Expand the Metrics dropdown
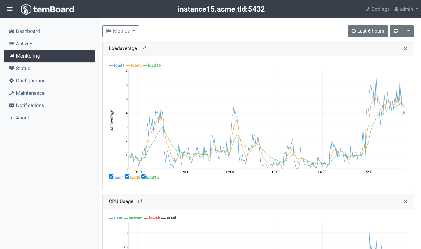The height and width of the screenshot is (249, 421). (121, 31)
